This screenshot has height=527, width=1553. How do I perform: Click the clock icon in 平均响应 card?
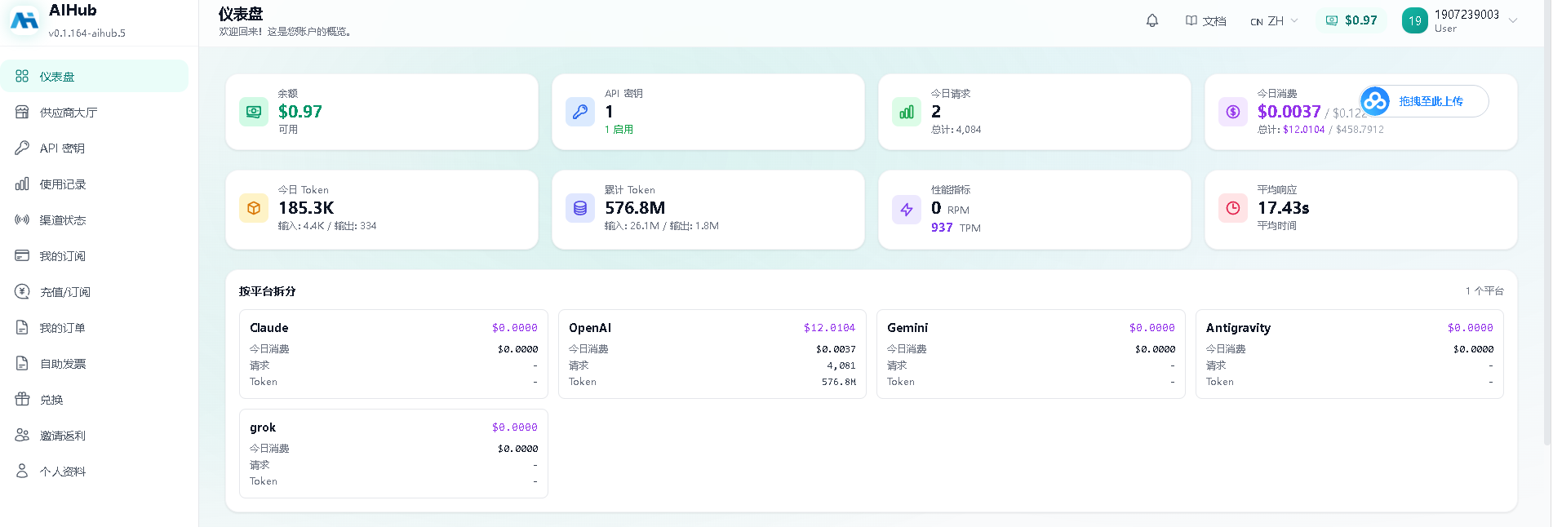tap(1233, 208)
